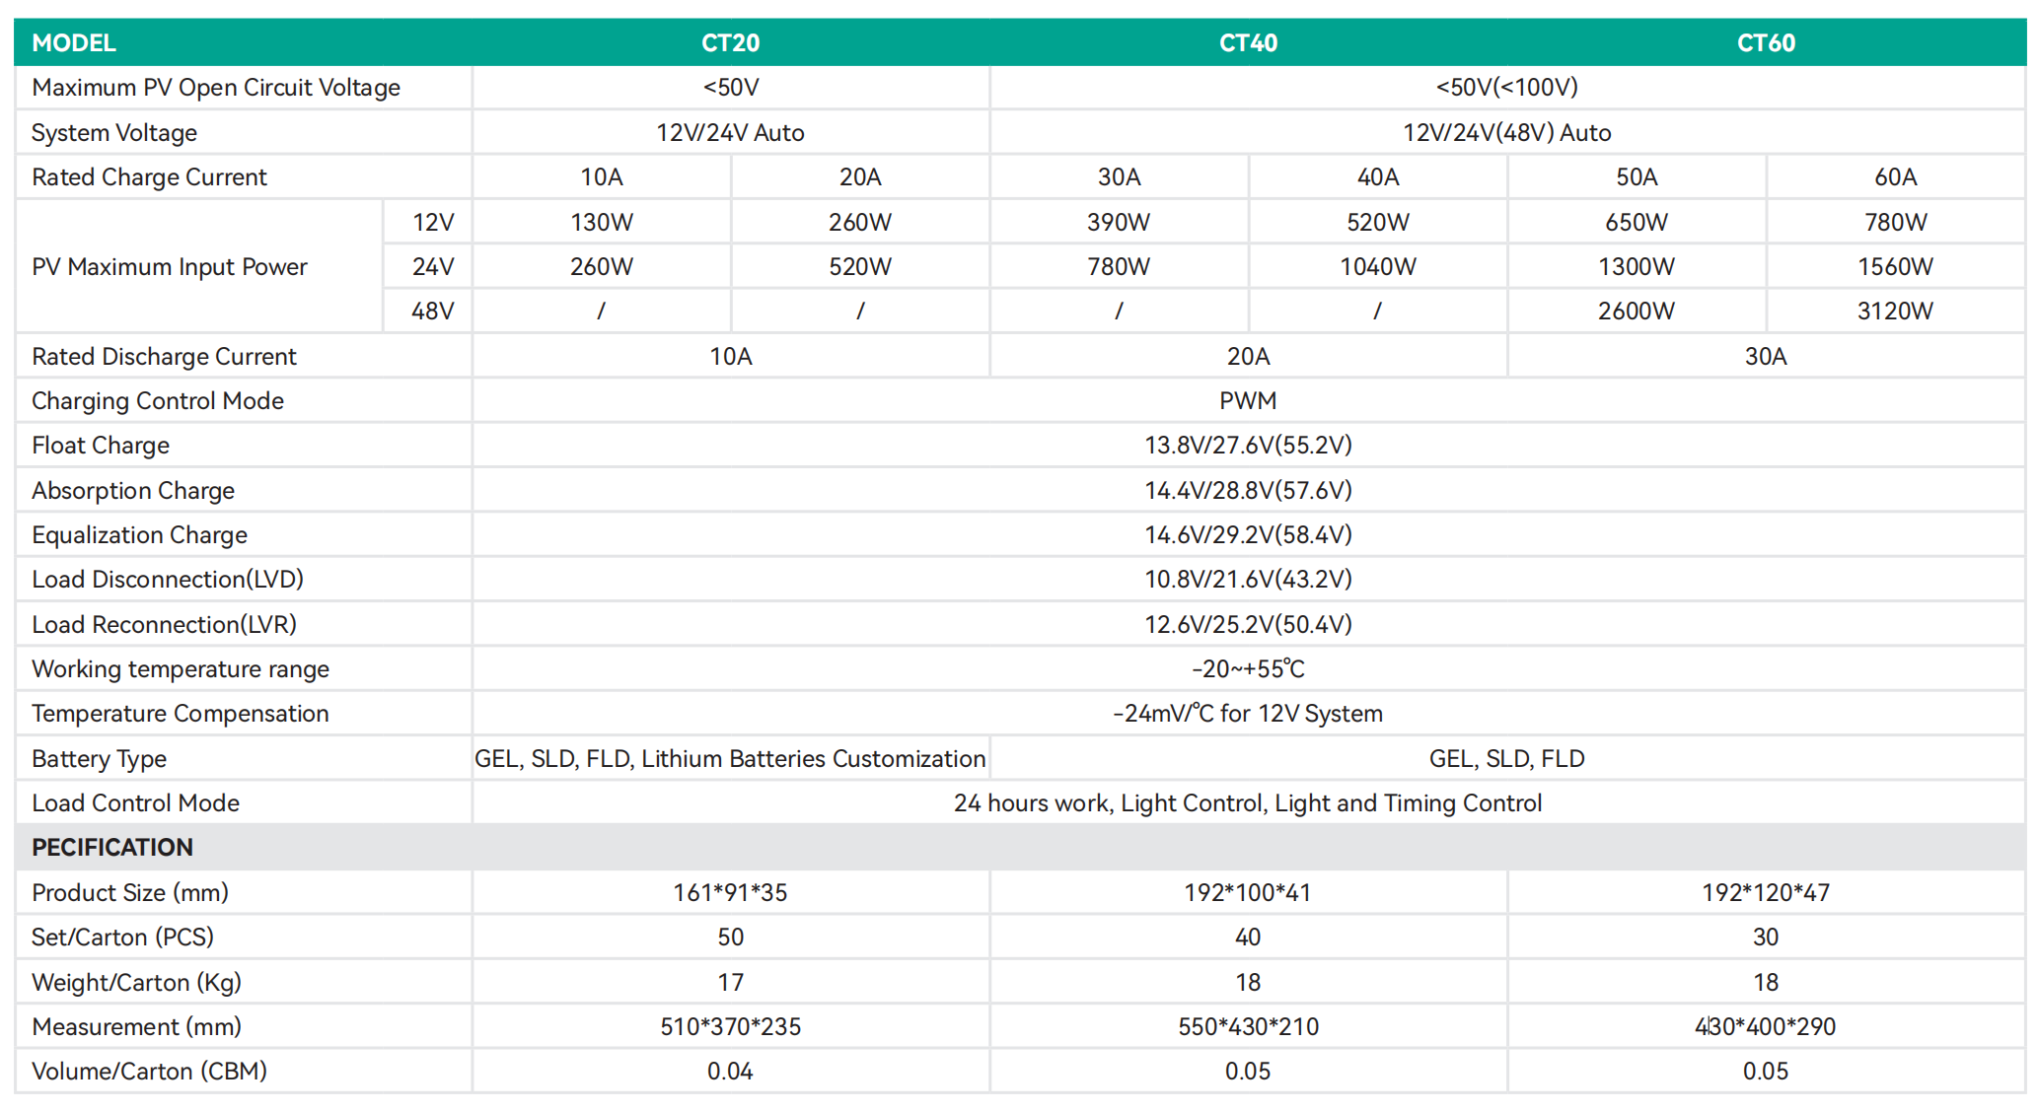Click the MODEL header cell
The height and width of the screenshot is (1112, 2038).
(x=74, y=43)
